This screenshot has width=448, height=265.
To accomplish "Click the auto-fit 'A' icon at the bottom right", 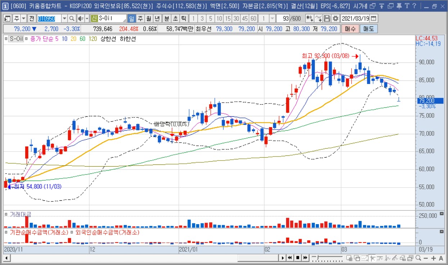I will pos(441,258).
